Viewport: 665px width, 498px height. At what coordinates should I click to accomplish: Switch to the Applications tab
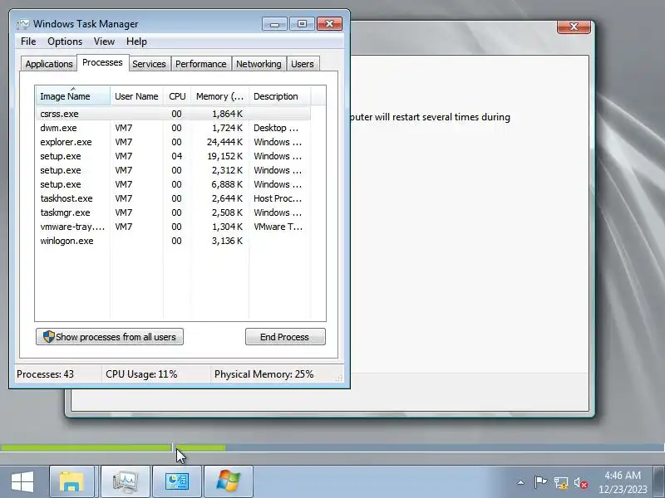[49, 64]
